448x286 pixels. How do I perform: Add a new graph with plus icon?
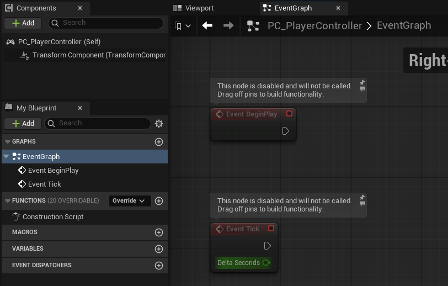[159, 142]
